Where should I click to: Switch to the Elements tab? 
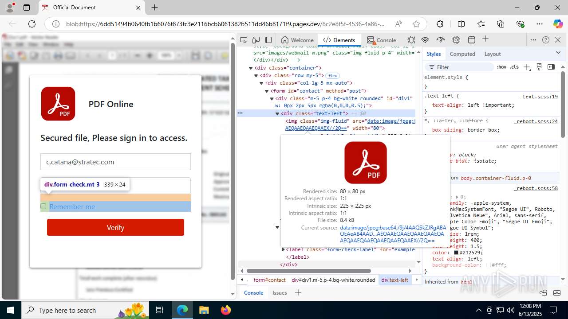coord(339,40)
